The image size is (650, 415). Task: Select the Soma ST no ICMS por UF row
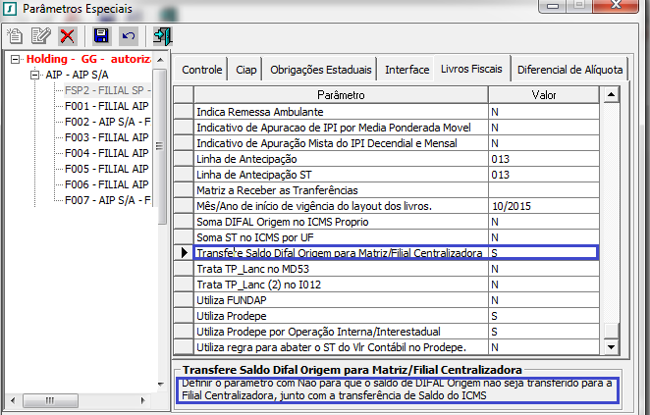(x=341, y=237)
